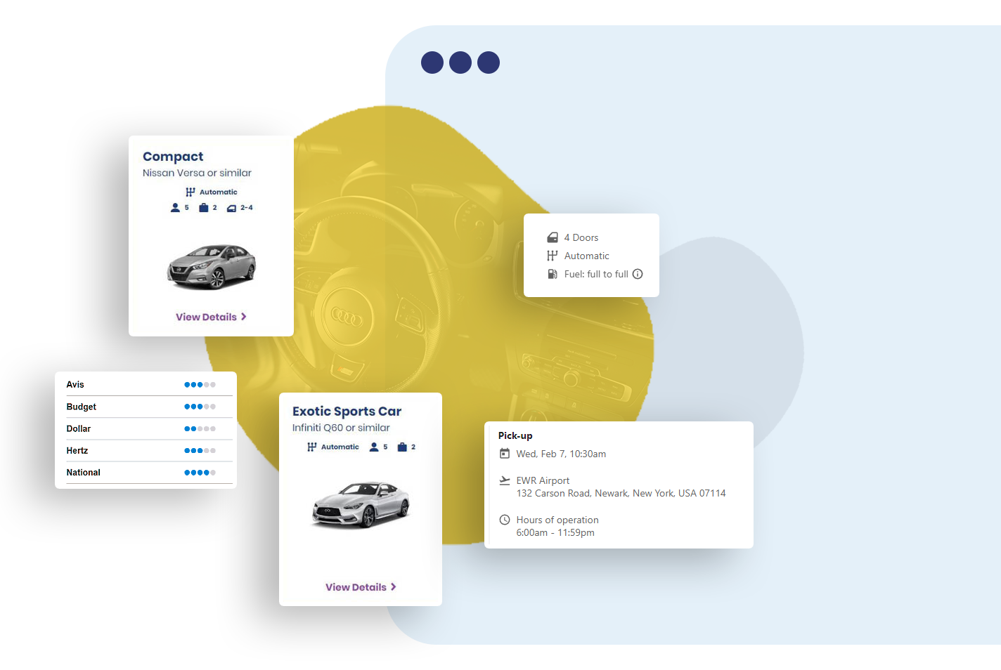Click the calendar icon next to pick-up date
1001x670 pixels.
[505, 454]
